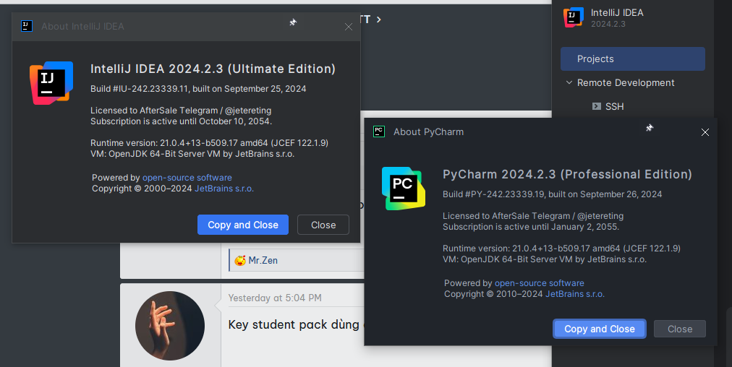Click small PC icon in PyCharm title bar
Screen dimensions: 732x367
(x=379, y=131)
